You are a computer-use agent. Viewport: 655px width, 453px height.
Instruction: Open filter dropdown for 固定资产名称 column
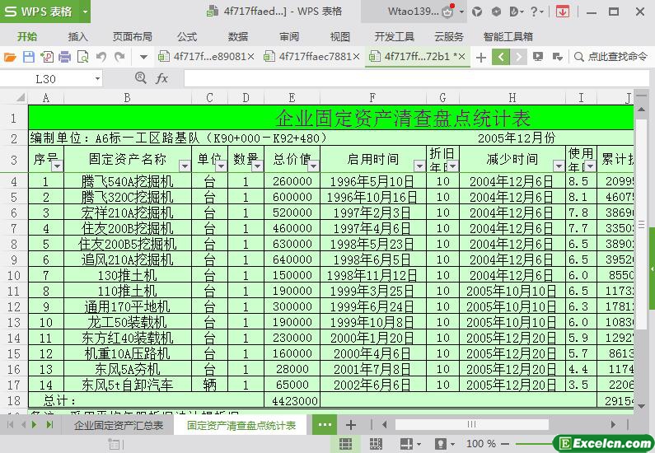pos(185,166)
